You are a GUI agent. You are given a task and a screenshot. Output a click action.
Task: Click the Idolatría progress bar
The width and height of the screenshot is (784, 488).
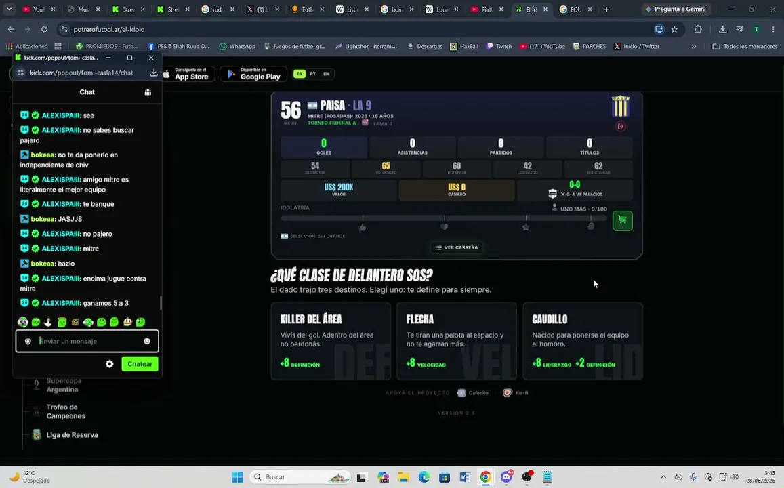[444, 218]
